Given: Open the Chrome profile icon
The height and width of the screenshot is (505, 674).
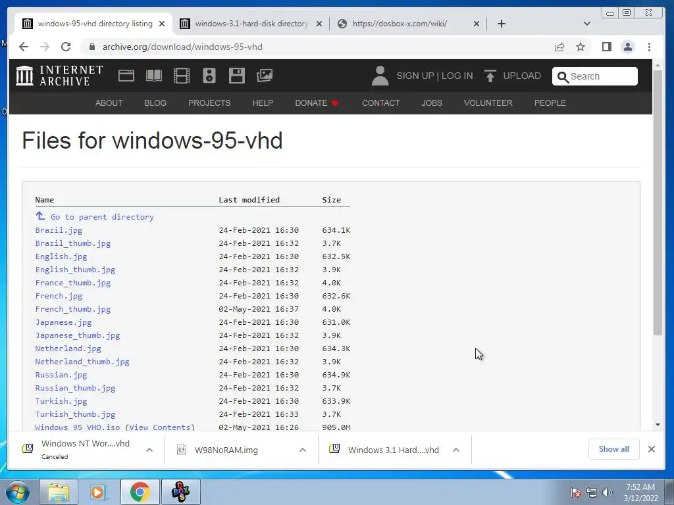Looking at the screenshot, I should tap(628, 47).
